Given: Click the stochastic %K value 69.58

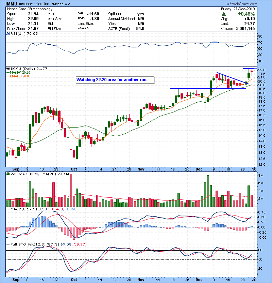Looking at the screenshot, I should click(66, 244).
